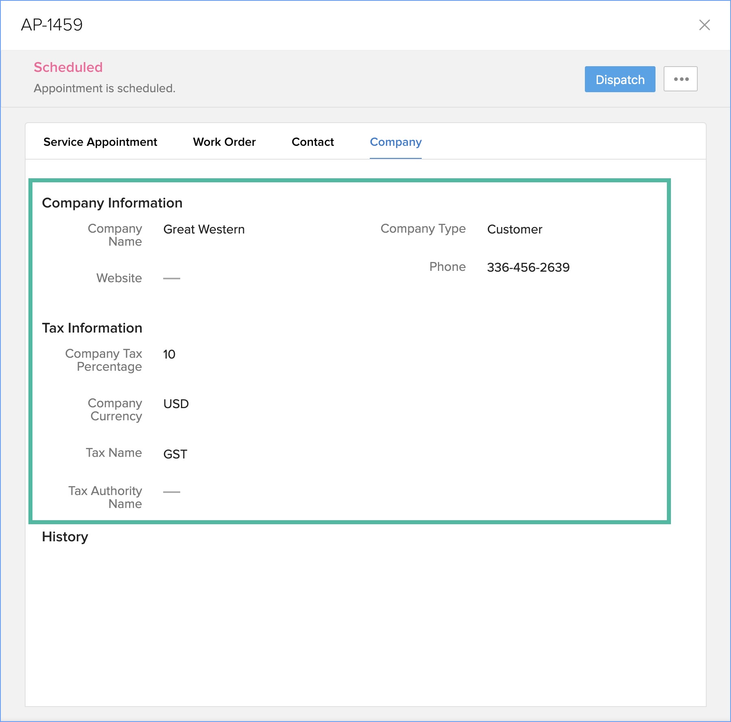Click the USD currency value
731x722 pixels.
tap(176, 404)
